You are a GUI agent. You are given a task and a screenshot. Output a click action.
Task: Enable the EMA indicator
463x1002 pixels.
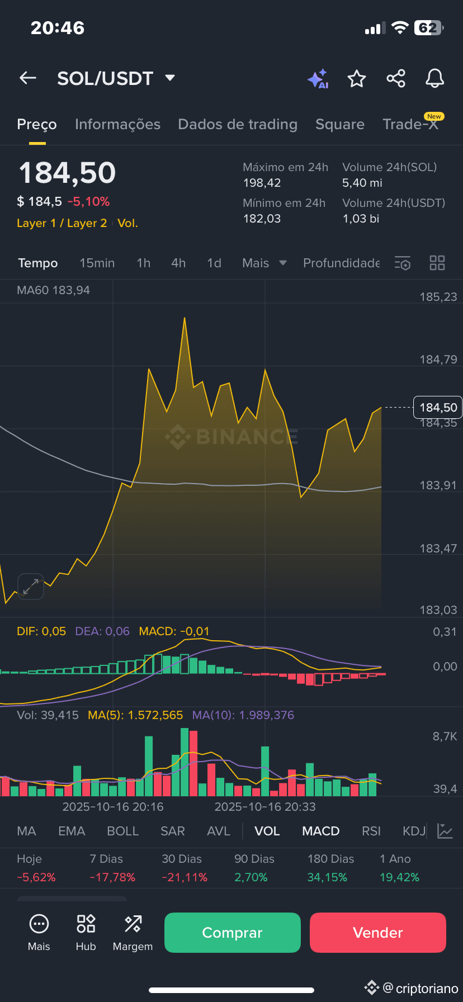pos(72,831)
